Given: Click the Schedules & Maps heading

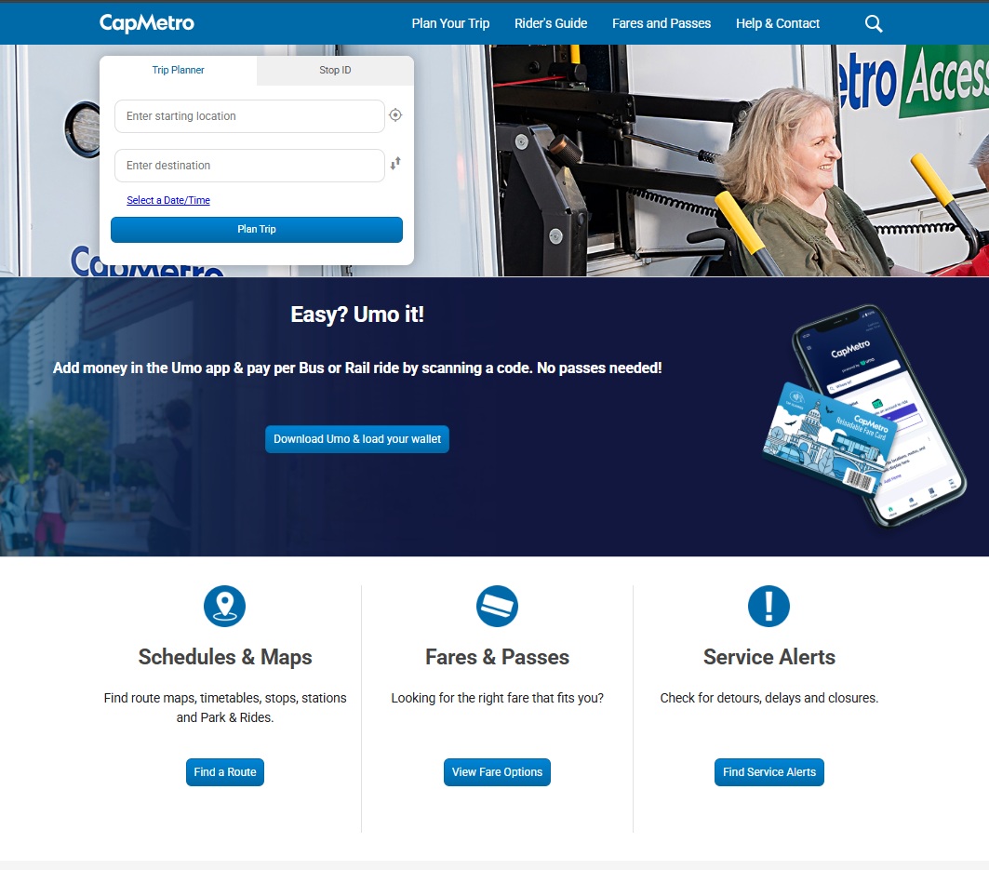Looking at the screenshot, I should coord(225,657).
